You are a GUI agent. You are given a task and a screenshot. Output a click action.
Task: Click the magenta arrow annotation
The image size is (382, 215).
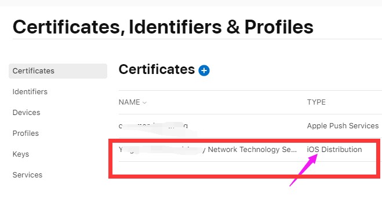(304, 170)
